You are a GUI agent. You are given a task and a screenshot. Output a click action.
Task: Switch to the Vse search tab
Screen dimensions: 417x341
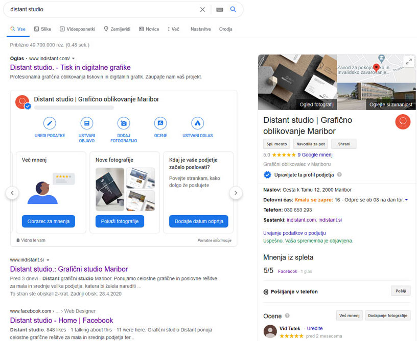tap(18, 29)
